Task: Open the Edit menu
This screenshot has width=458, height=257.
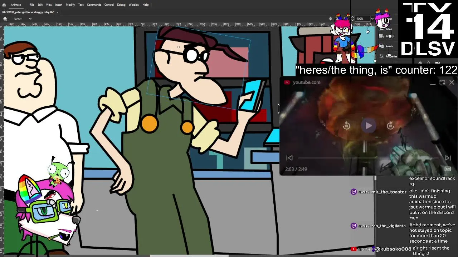Action: (40, 5)
